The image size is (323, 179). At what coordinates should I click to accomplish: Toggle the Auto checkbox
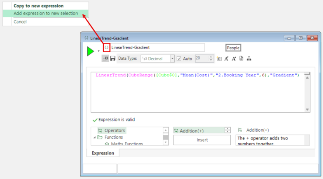pyautogui.click(x=179, y=59)
